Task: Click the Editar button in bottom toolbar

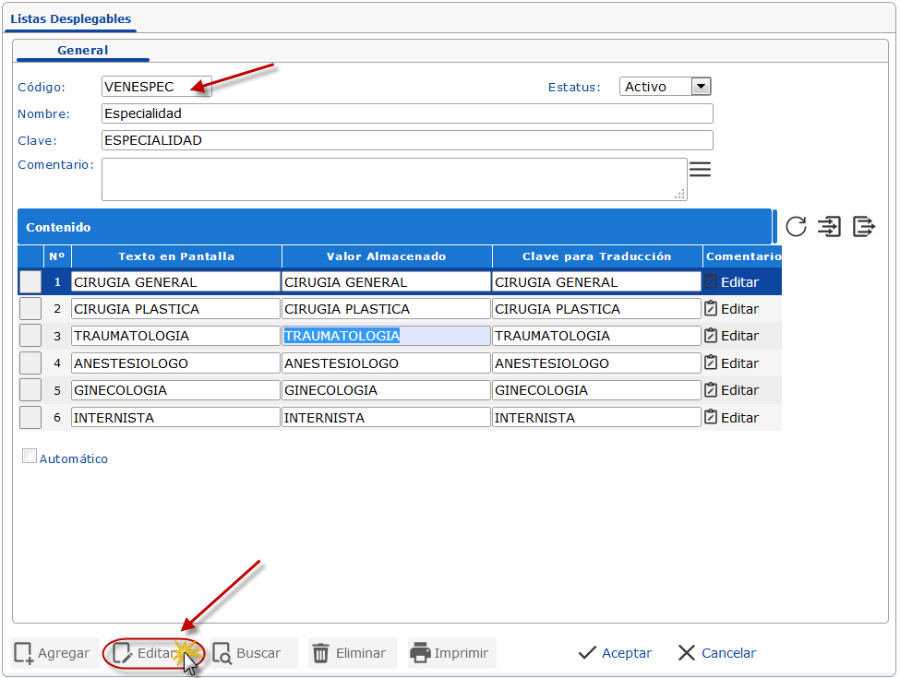Action: pyautogui.click(x=147, y=653)
